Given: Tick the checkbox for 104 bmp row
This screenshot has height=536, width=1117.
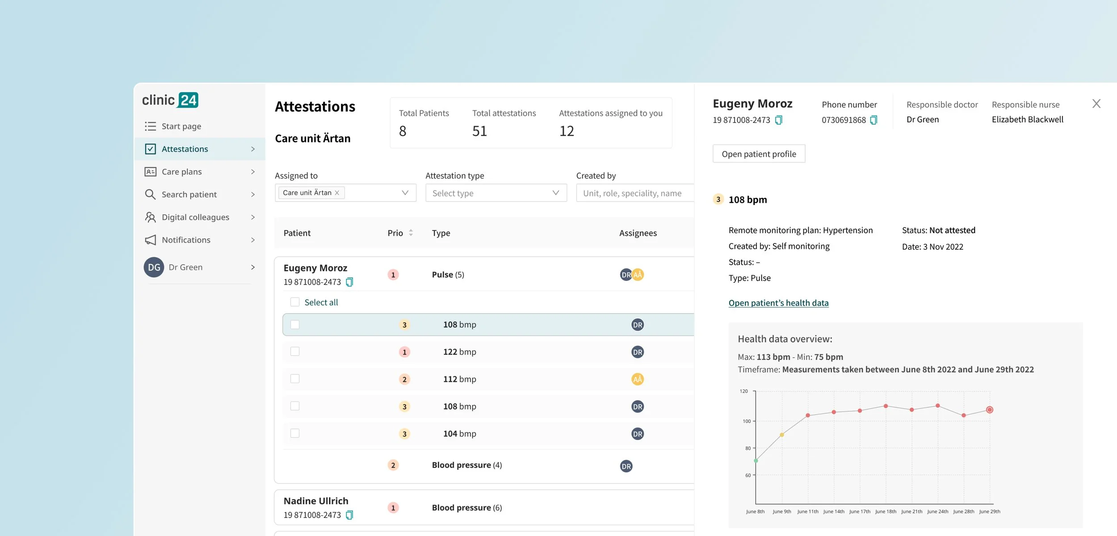Looking at the screenshot, I should (x=295, y=433).
